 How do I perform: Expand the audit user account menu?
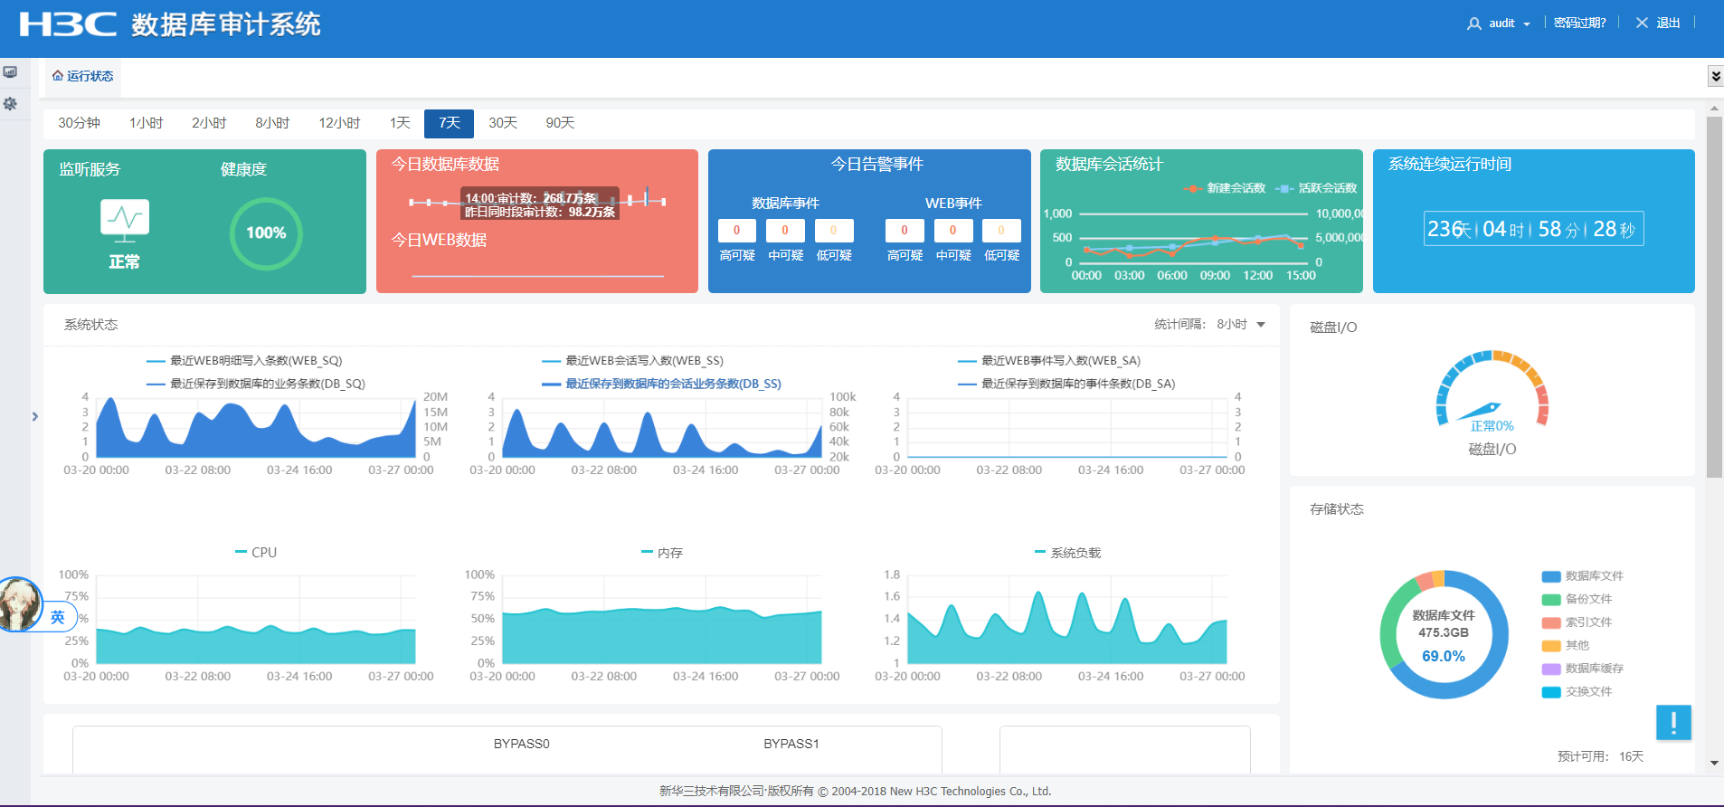coord(1527,24)
